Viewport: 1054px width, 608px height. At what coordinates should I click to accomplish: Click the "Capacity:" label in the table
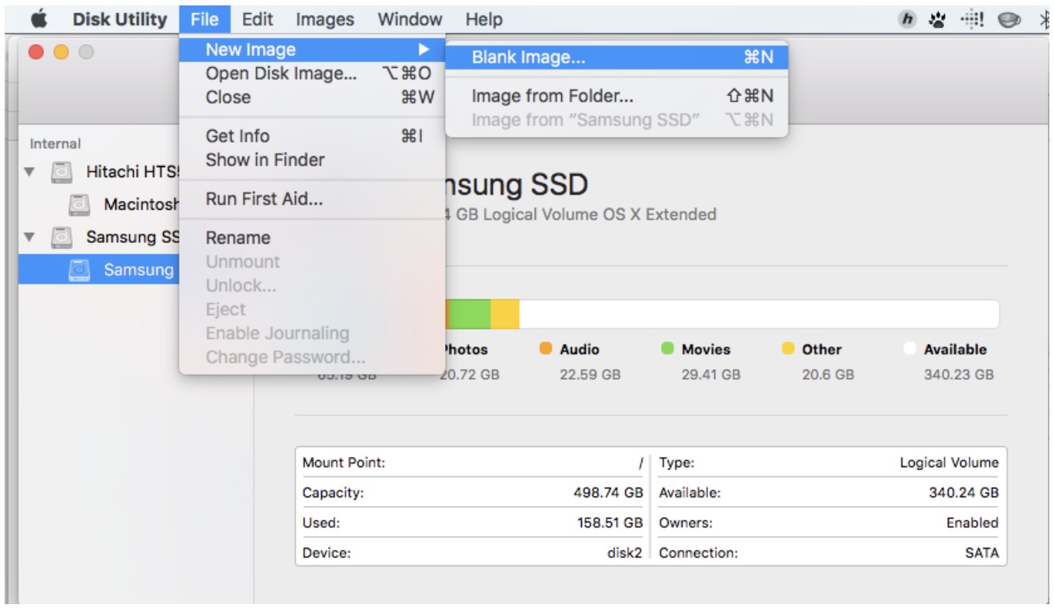pos(333,493)
